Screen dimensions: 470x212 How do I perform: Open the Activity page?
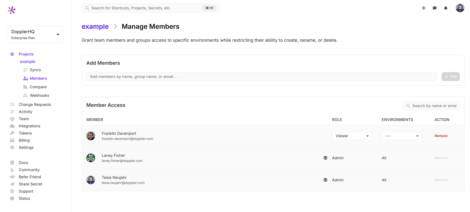coord(25,112)
